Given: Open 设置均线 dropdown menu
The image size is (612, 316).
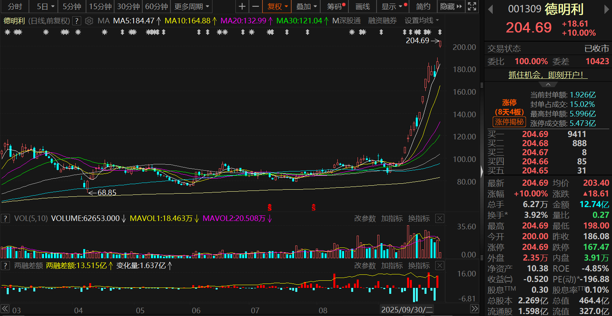Looking at the screenshot, I should [x=421, y=21].
